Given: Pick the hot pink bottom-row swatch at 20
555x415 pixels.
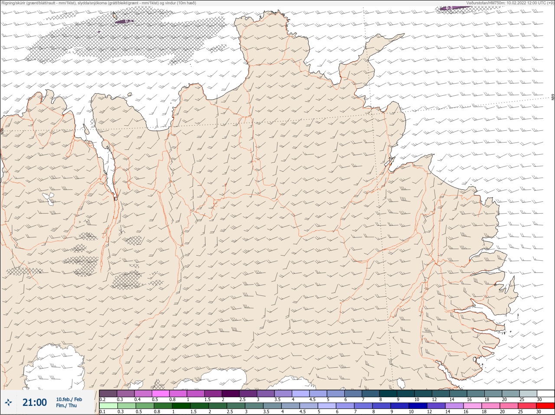Looking at the screenshot, I should 509,406.
